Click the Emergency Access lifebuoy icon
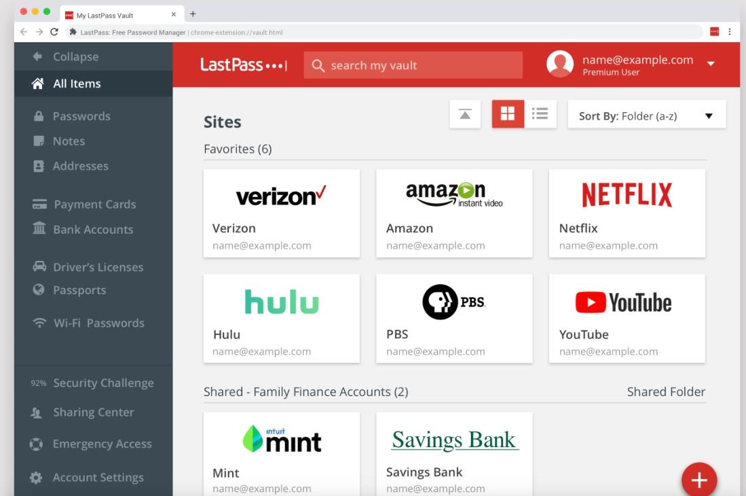 (36, 444)
